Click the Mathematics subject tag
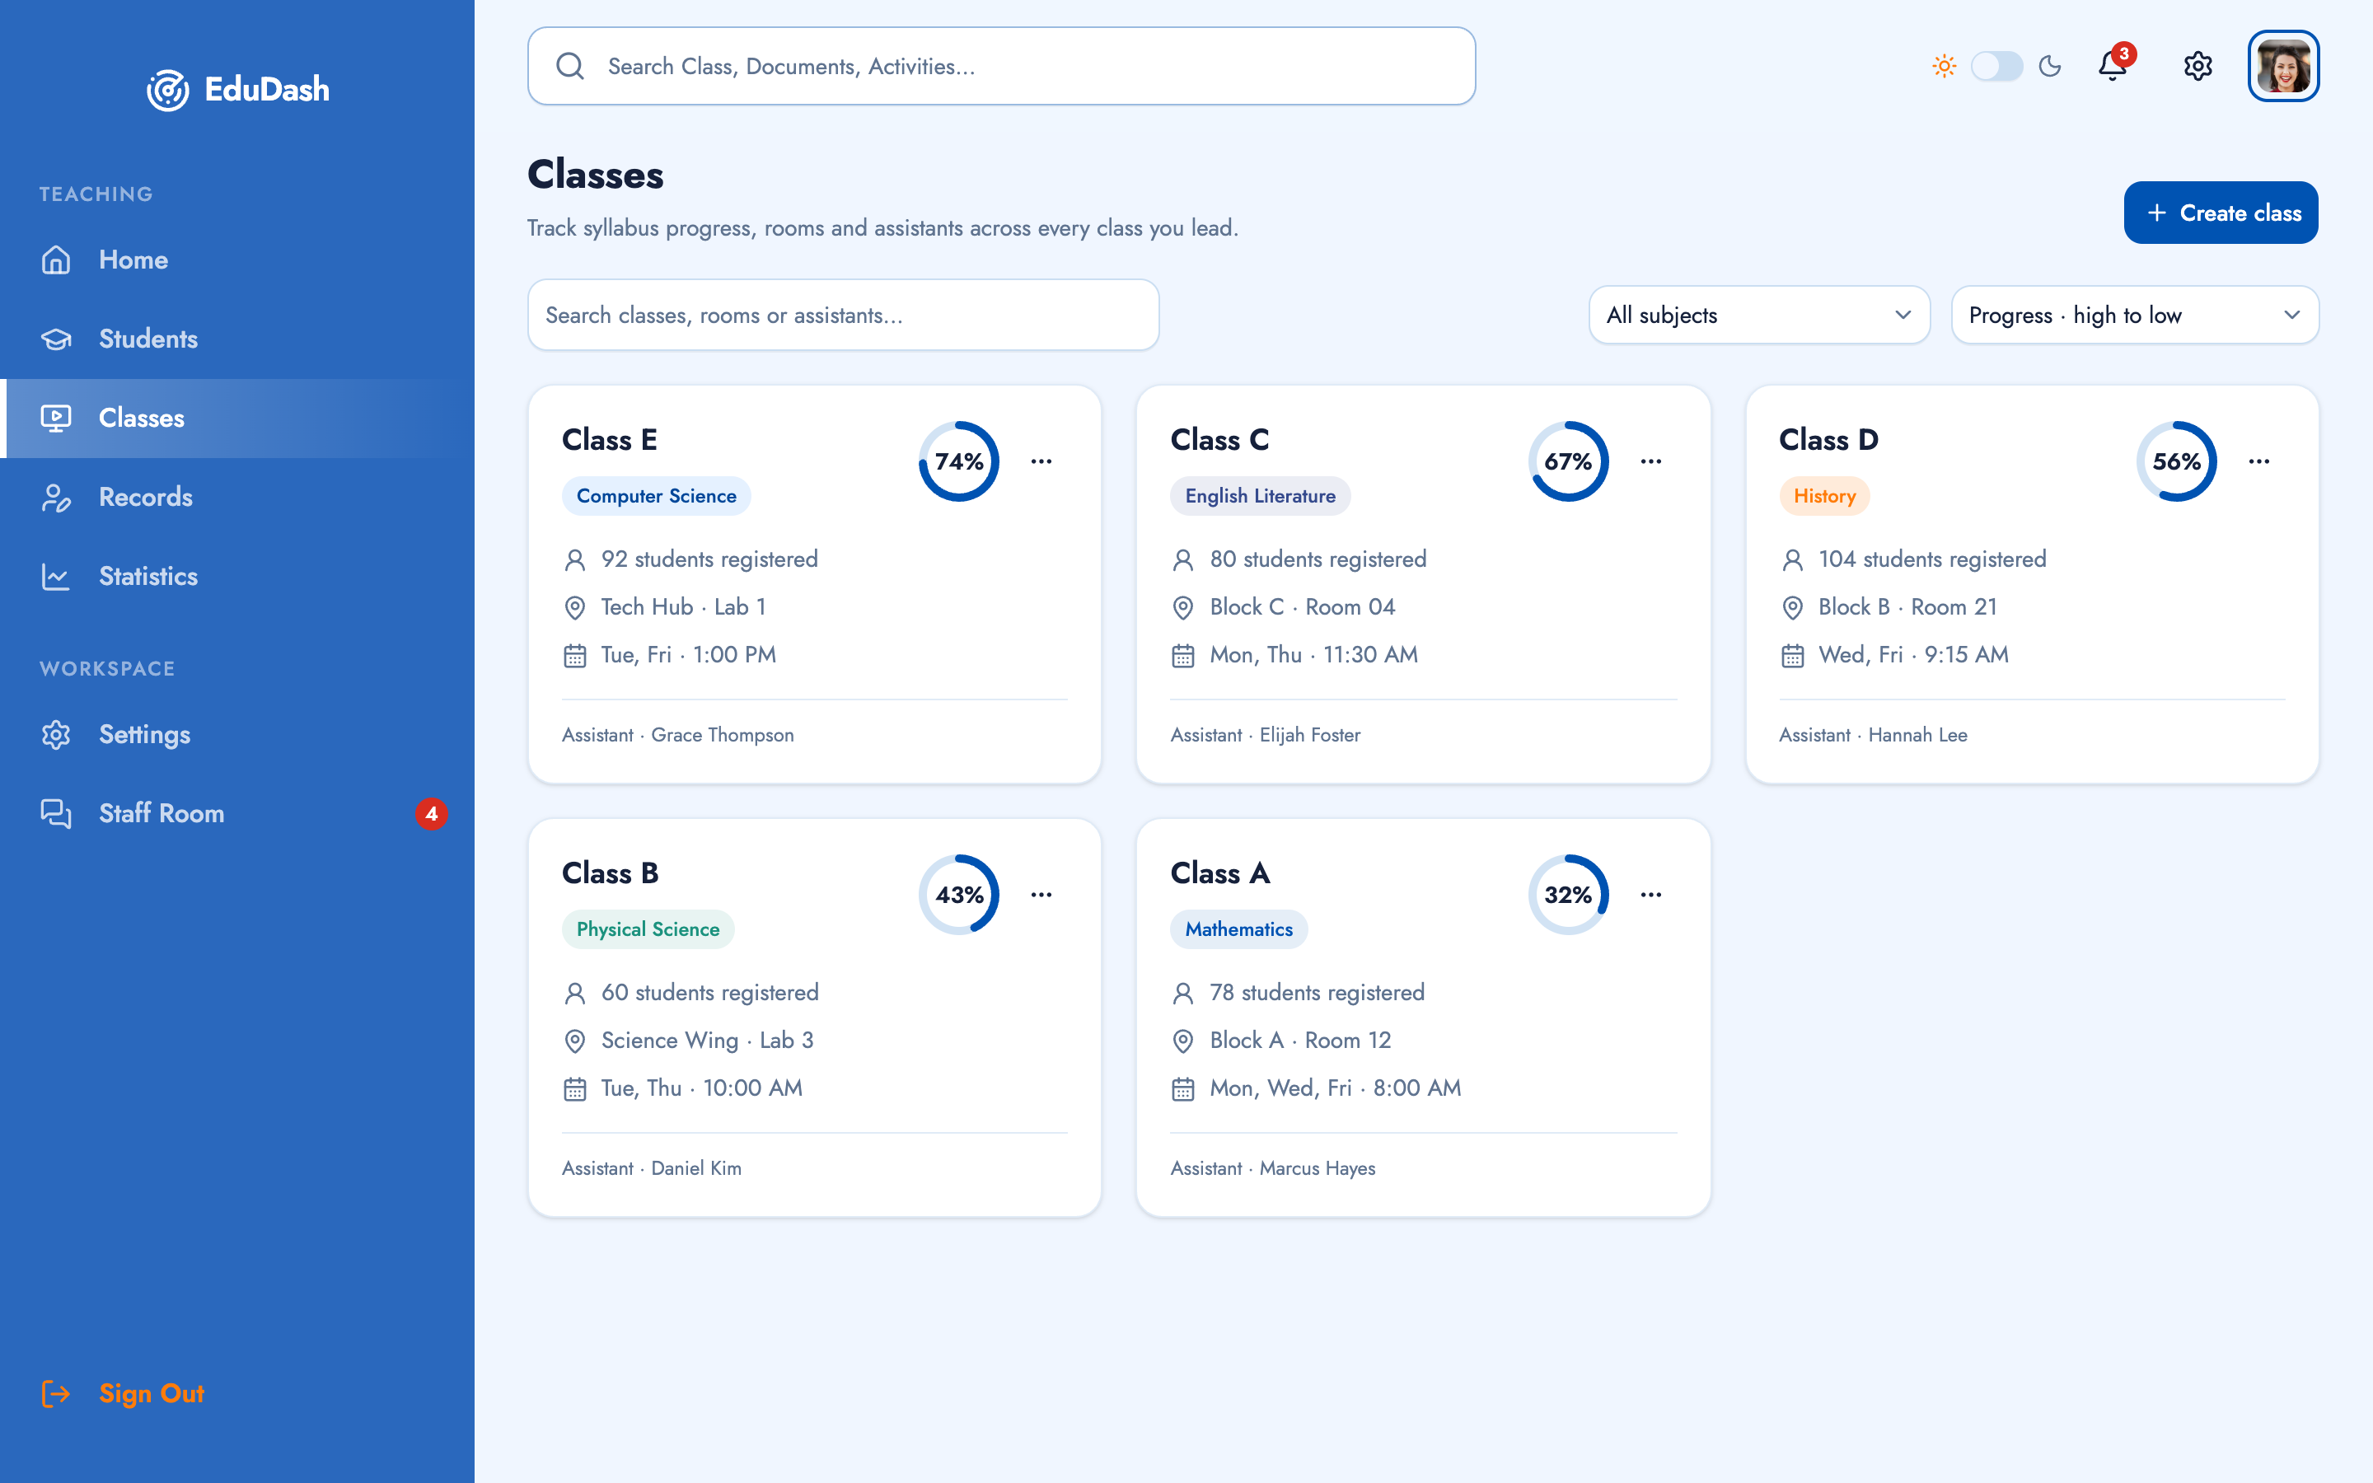Screen dimensions: 2373x1483 pos(1238,930)
